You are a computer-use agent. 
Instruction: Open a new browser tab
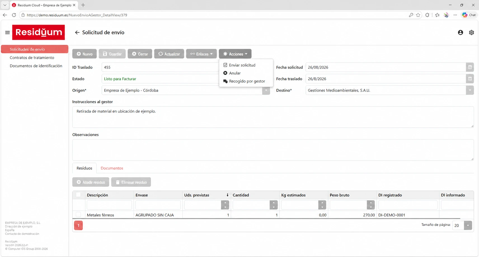coord(83,5)
